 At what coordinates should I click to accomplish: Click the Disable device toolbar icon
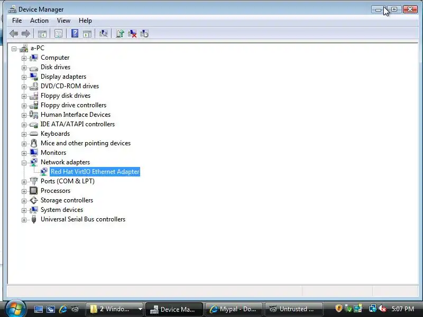[144, 34]
